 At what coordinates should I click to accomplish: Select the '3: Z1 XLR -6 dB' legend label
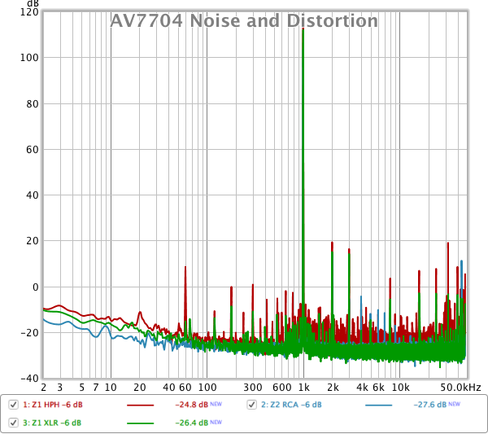tap(52, 423)
